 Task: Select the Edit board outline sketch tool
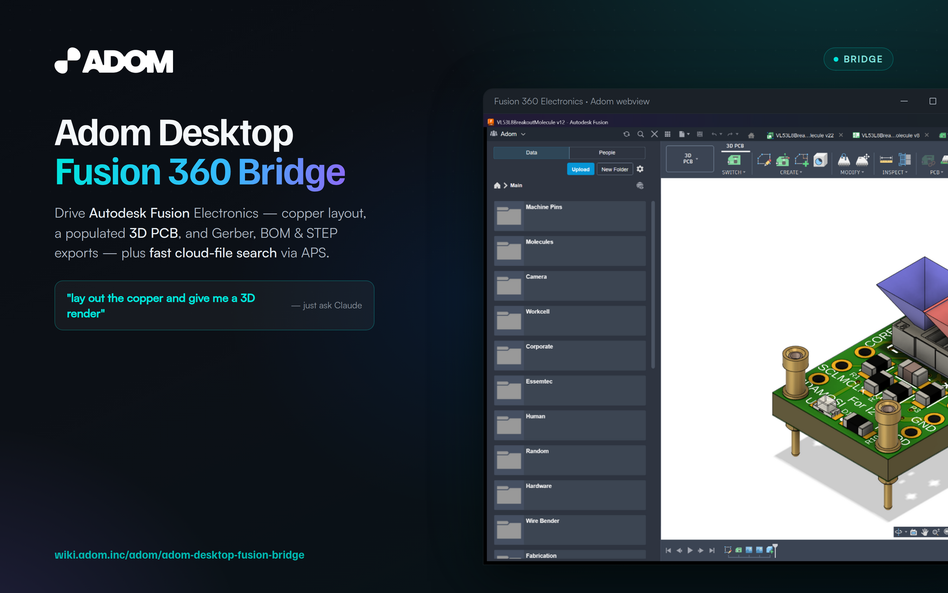[x=764, y=160]
